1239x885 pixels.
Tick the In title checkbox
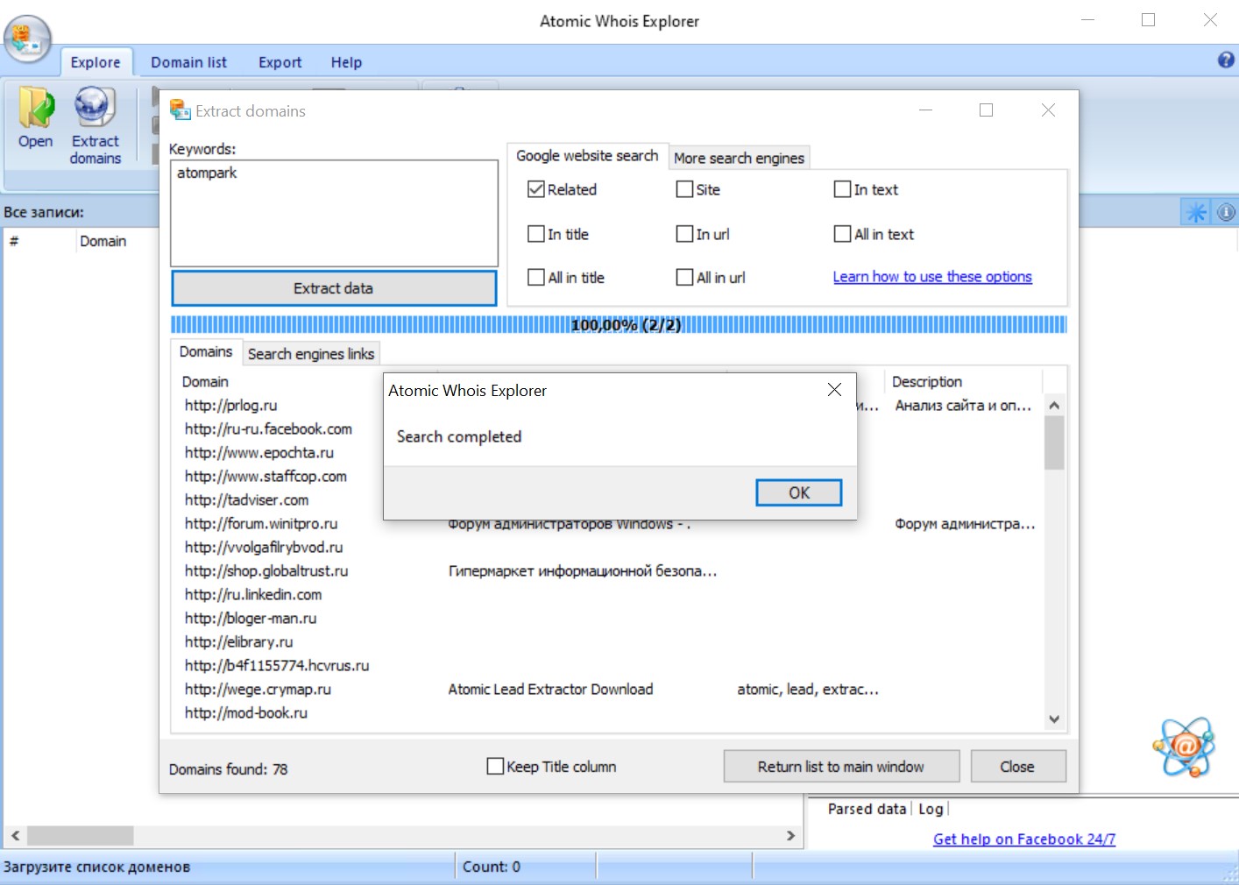[x=536, y=234]
